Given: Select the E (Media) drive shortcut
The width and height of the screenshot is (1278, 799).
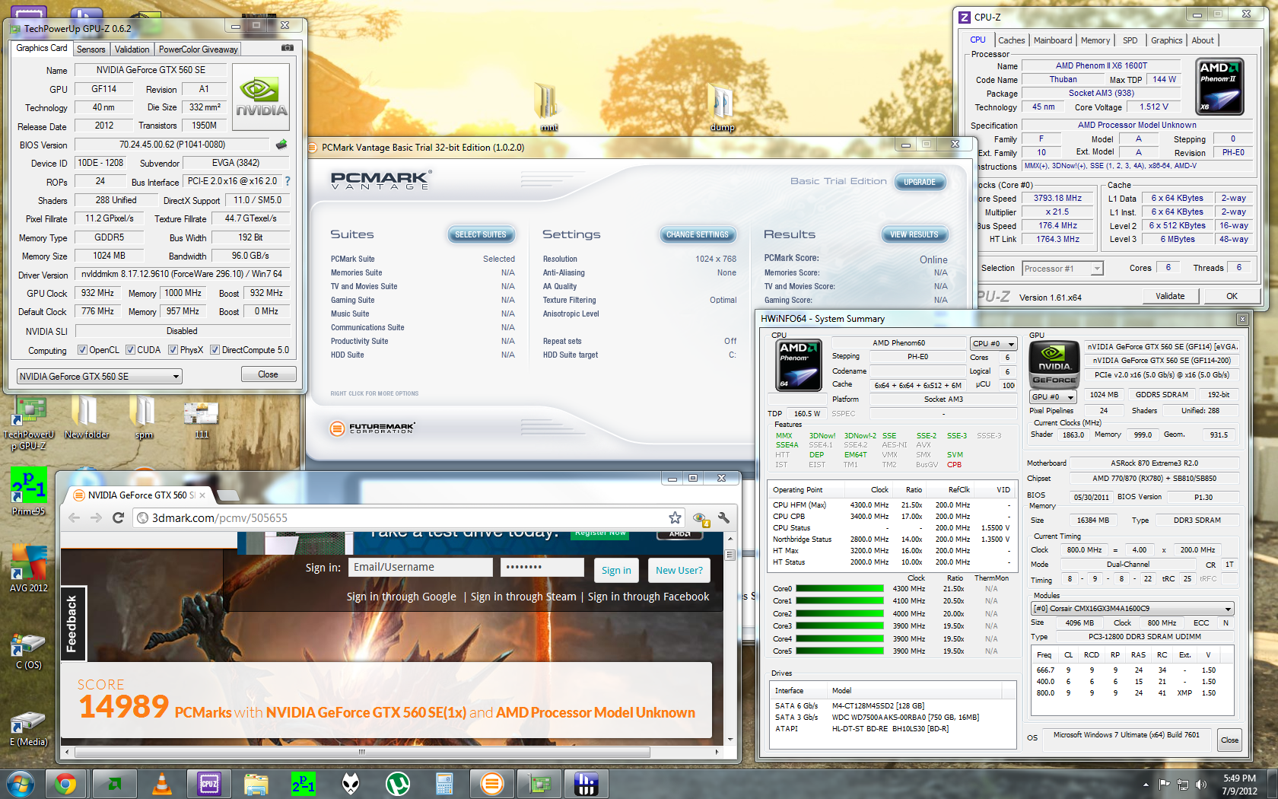Looking at the screenshot, I should coord(28,728).
